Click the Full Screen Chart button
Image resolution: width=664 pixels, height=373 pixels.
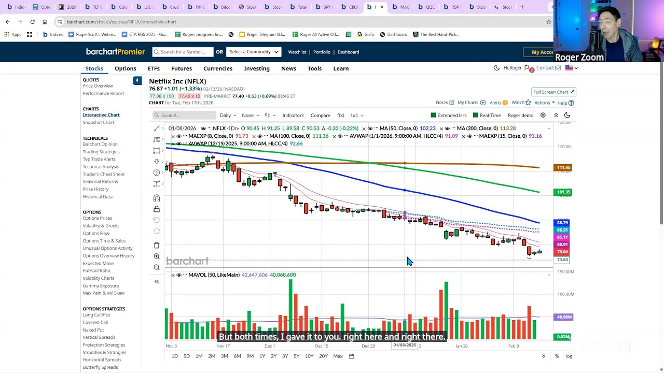click(554, 92)
